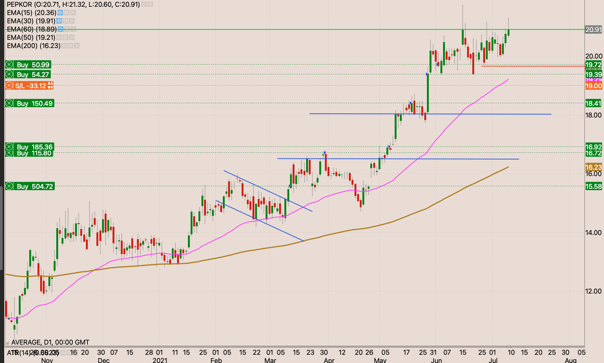Close the Buy 50.99 position

tap(9, 65)
